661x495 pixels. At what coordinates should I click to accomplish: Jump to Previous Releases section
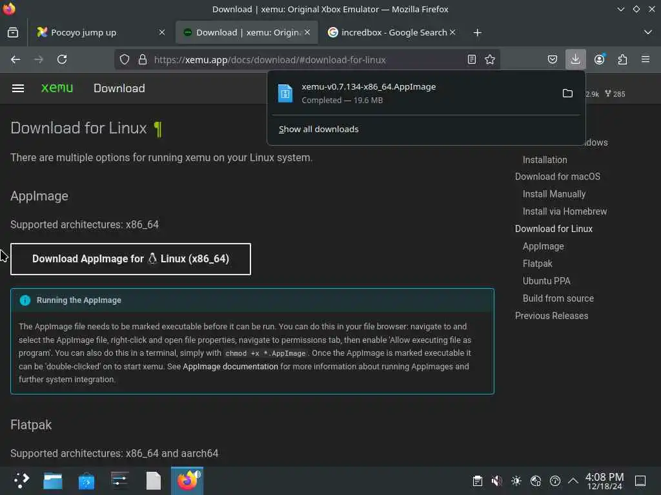[x=551, y=316]
